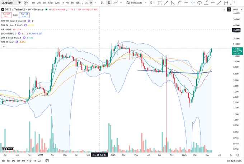This screenshot has height=164, width=244.
Task: Click the DEXE / TetherUS chart title
Action: (24, 9)
